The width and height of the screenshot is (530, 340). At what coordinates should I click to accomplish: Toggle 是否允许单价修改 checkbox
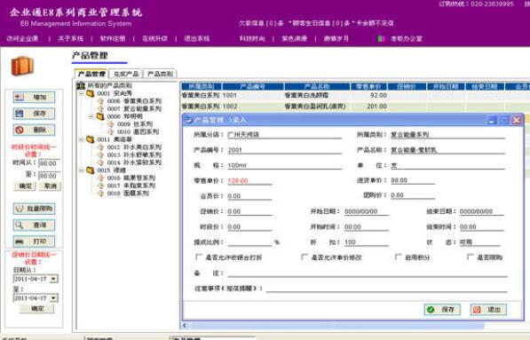[x=305, y=257]
